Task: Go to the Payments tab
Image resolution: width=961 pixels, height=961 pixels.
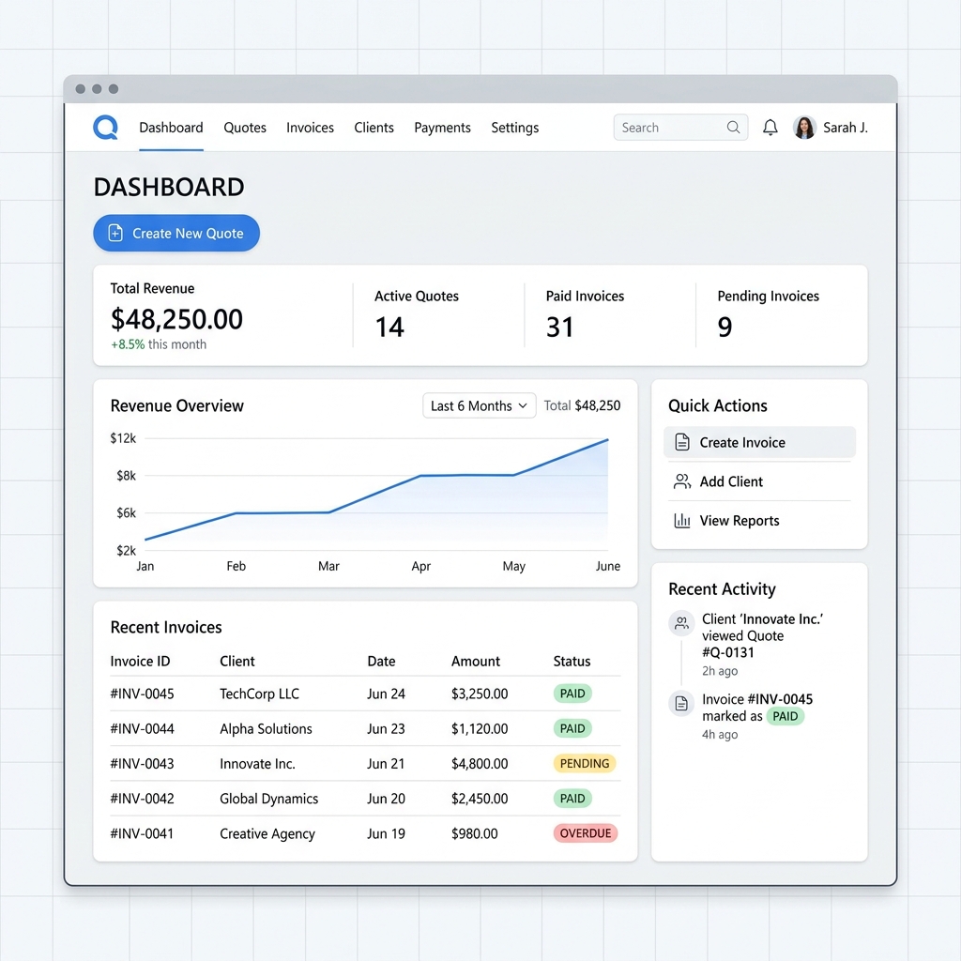Action: coord(442,128)
